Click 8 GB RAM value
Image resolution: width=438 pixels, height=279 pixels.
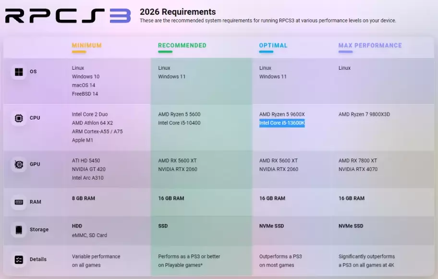[x=83, y=198]
